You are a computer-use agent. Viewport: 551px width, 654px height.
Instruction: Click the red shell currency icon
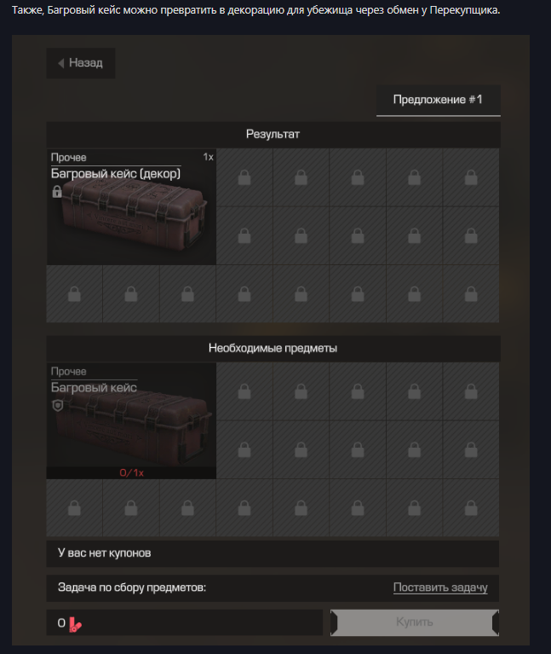click(76, 624)
